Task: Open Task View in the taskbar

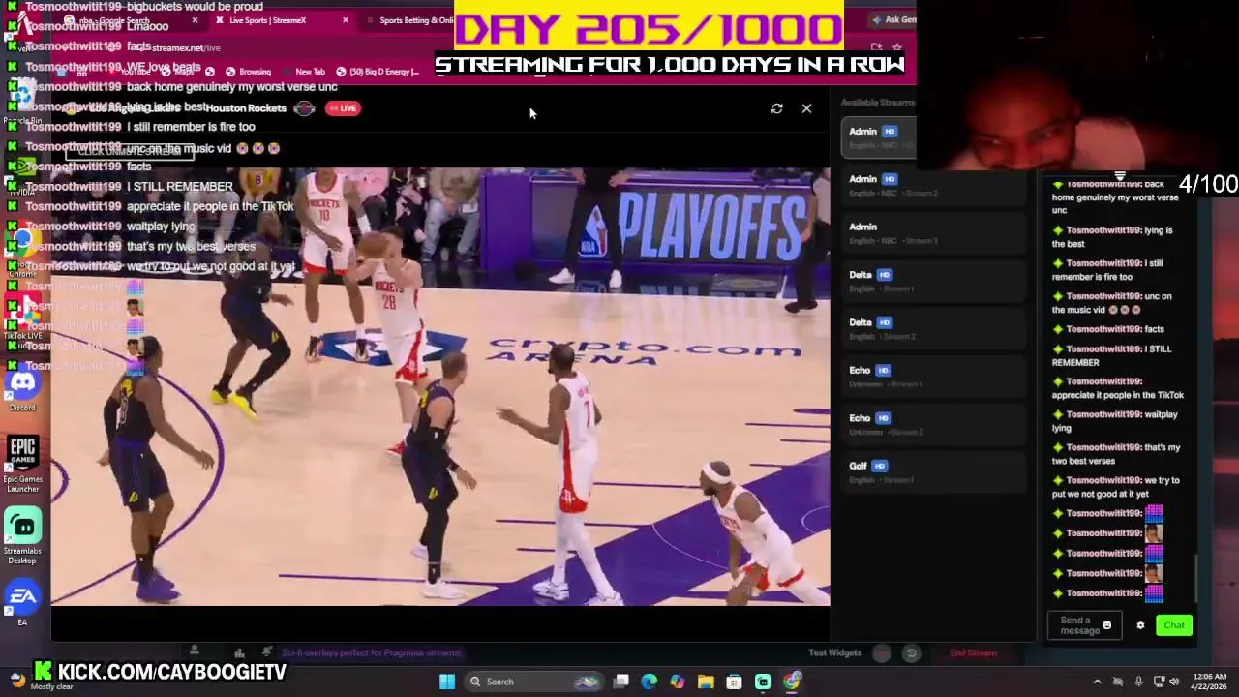Action: [621, 682]
